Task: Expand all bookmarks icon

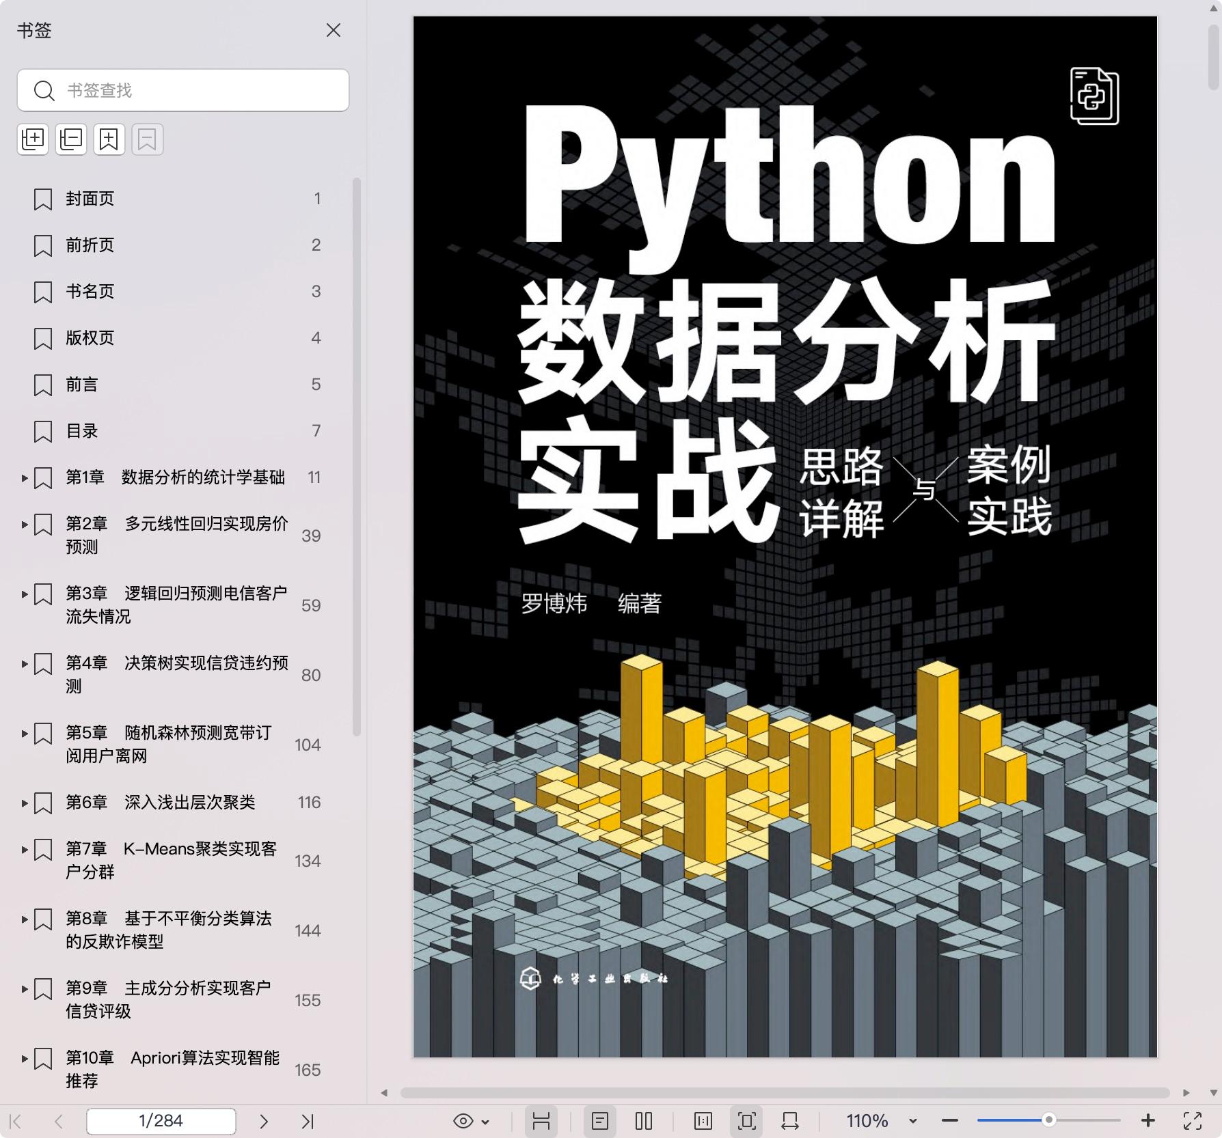Action: 33,139
